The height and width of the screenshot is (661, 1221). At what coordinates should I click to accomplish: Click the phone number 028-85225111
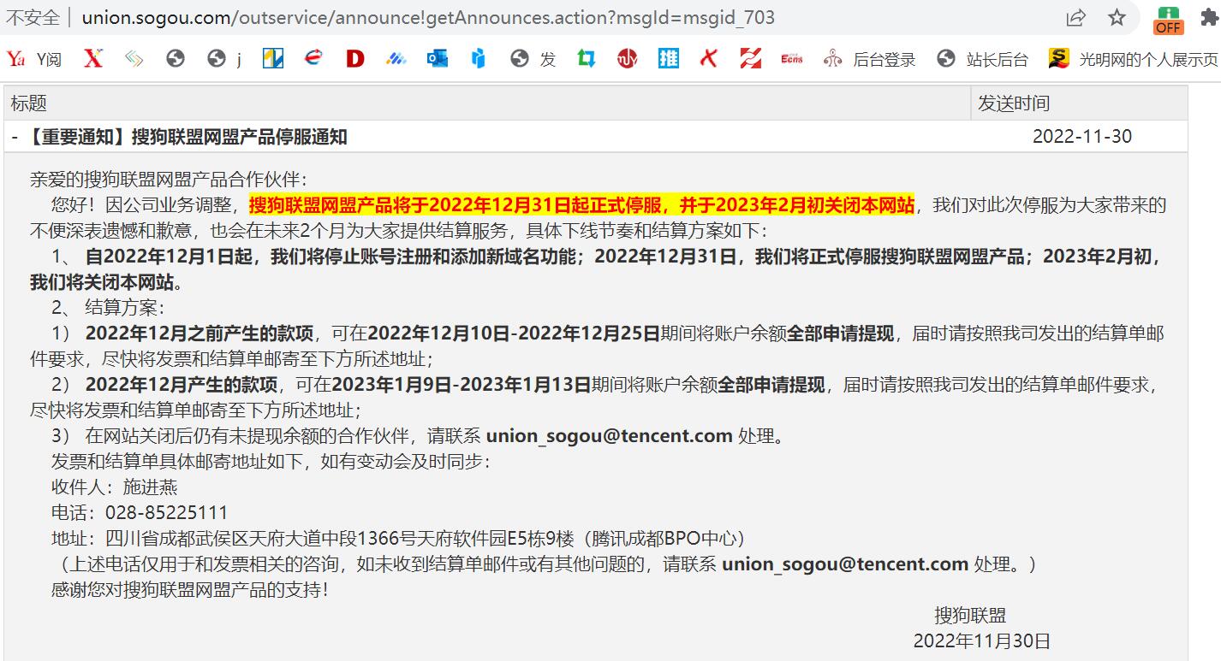(x=166, y=513)
